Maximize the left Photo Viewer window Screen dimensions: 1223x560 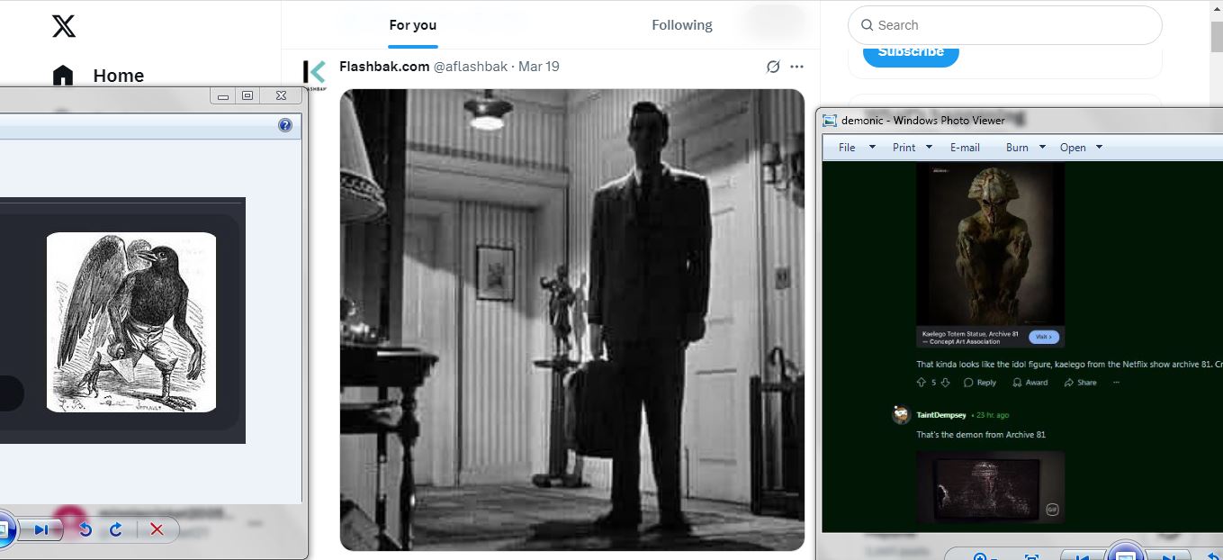[x=247, y=95]
